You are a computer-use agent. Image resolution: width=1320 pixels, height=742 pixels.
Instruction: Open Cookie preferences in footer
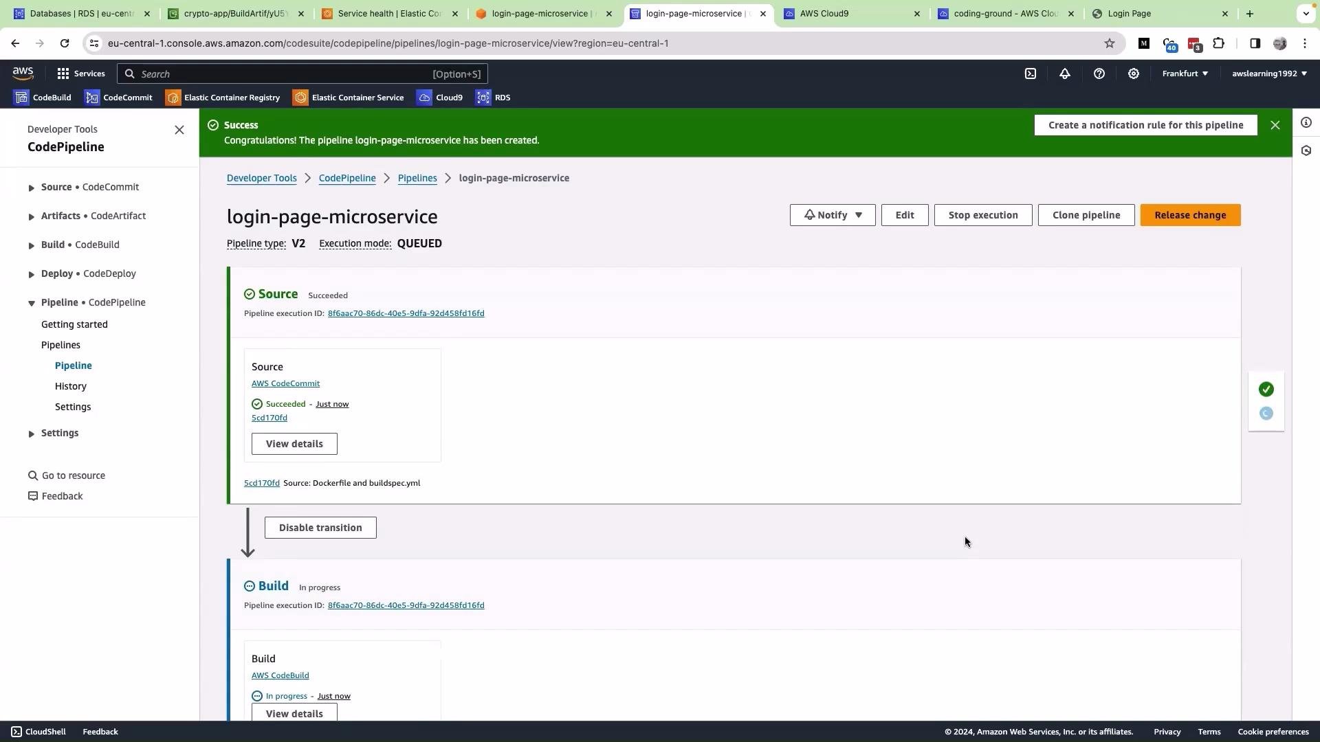pyautogui.click(x=1273, y=732)
